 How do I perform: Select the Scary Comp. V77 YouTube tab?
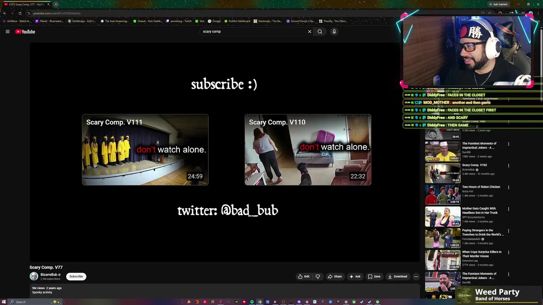point(26,4)
